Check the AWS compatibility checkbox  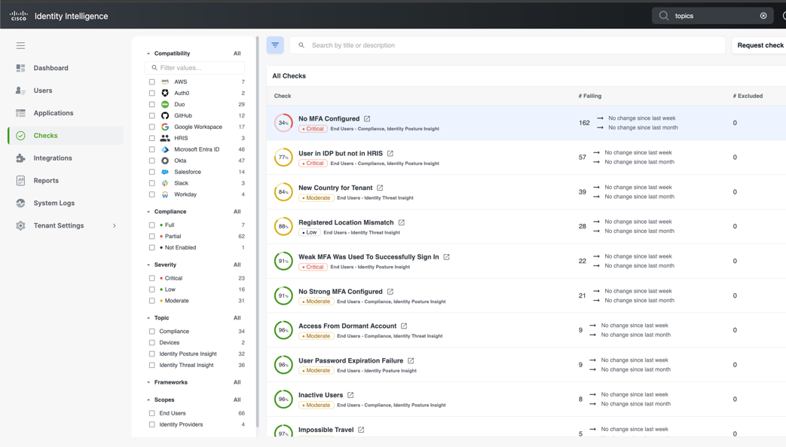pyautogui.click(x=152, y=81)
